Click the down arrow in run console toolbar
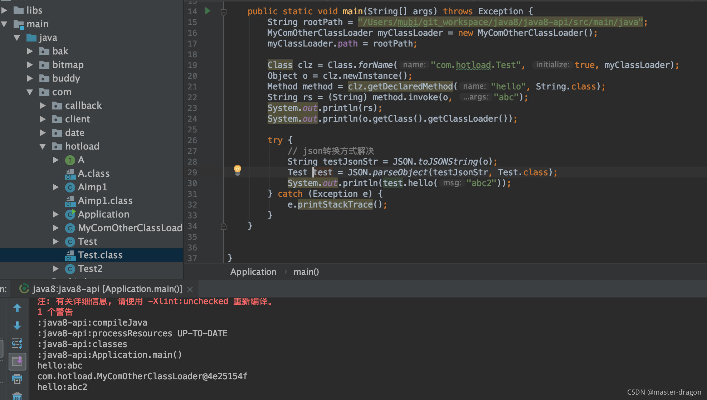Viewport: 707px width, 400px height. coord(17,326)
